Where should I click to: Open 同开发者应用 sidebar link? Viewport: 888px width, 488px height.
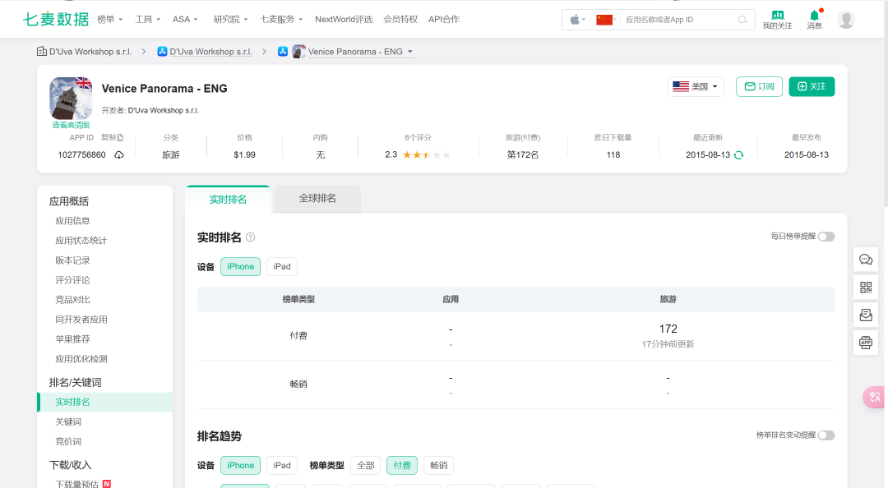point(81,320)
